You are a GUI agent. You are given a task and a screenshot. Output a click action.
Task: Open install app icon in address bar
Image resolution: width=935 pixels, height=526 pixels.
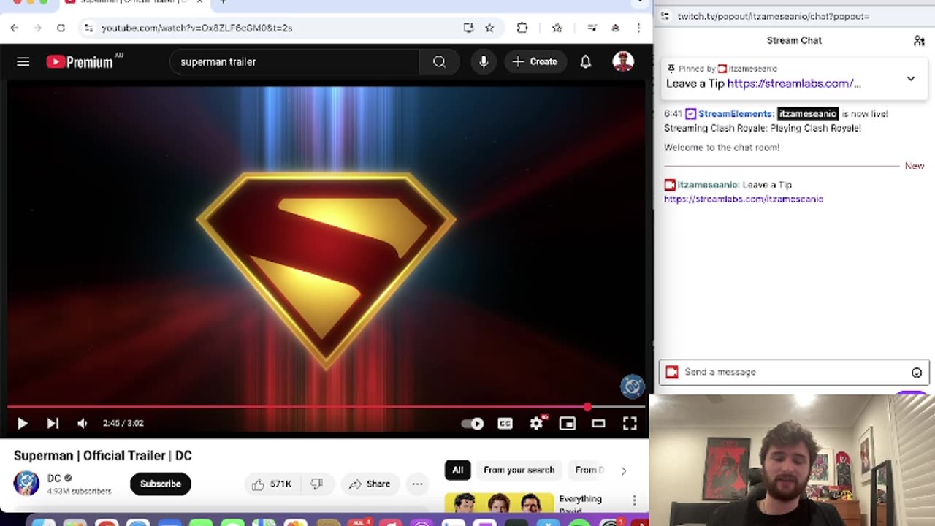(x=468, y=28)
